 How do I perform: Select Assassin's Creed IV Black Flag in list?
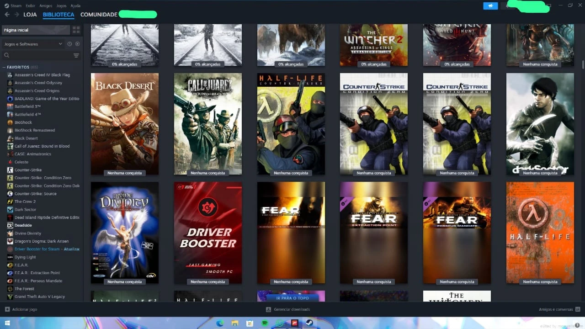tap(42, 75)
